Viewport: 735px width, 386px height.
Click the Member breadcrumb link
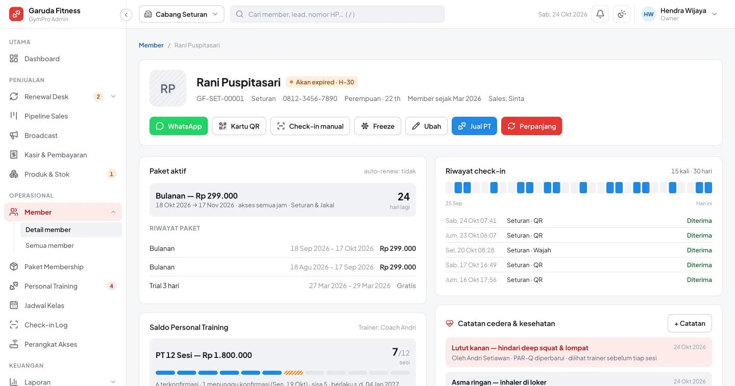tap(151, 45)
